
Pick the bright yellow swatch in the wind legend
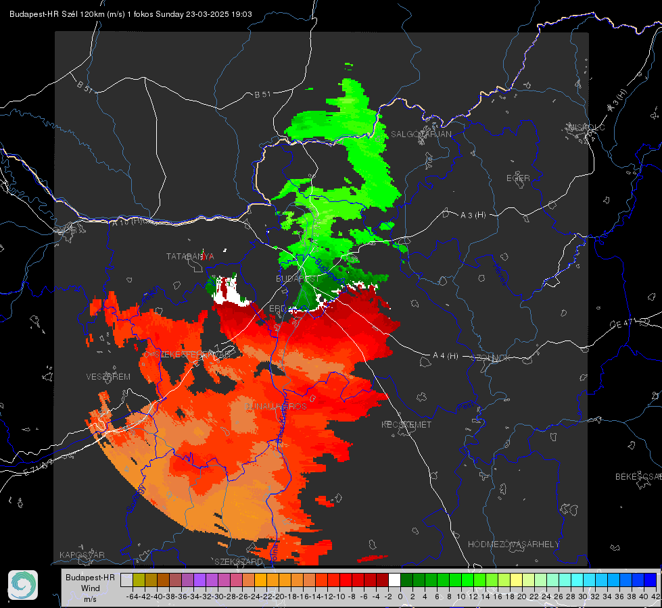(517, 580)
